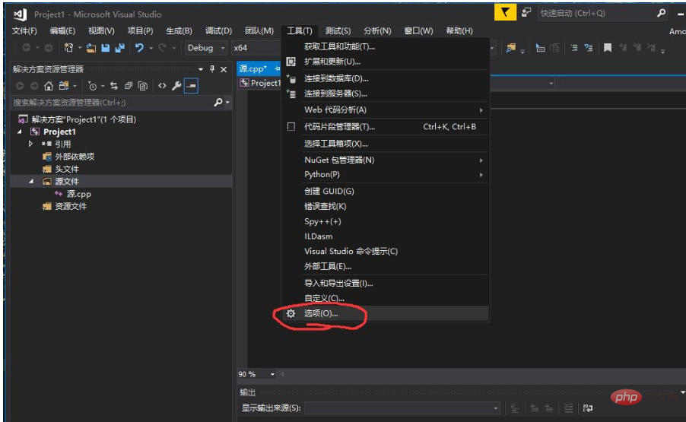Image resolution: width=686 pixels, height=422 pixels.
Task: Collapse the 源文件 folder node
Action: 31,181
